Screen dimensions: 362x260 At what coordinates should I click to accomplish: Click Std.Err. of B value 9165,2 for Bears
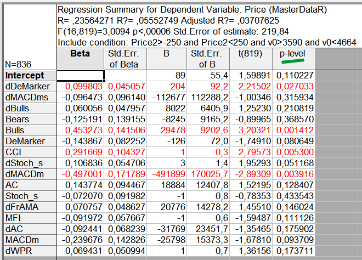(x=208, y=119)
